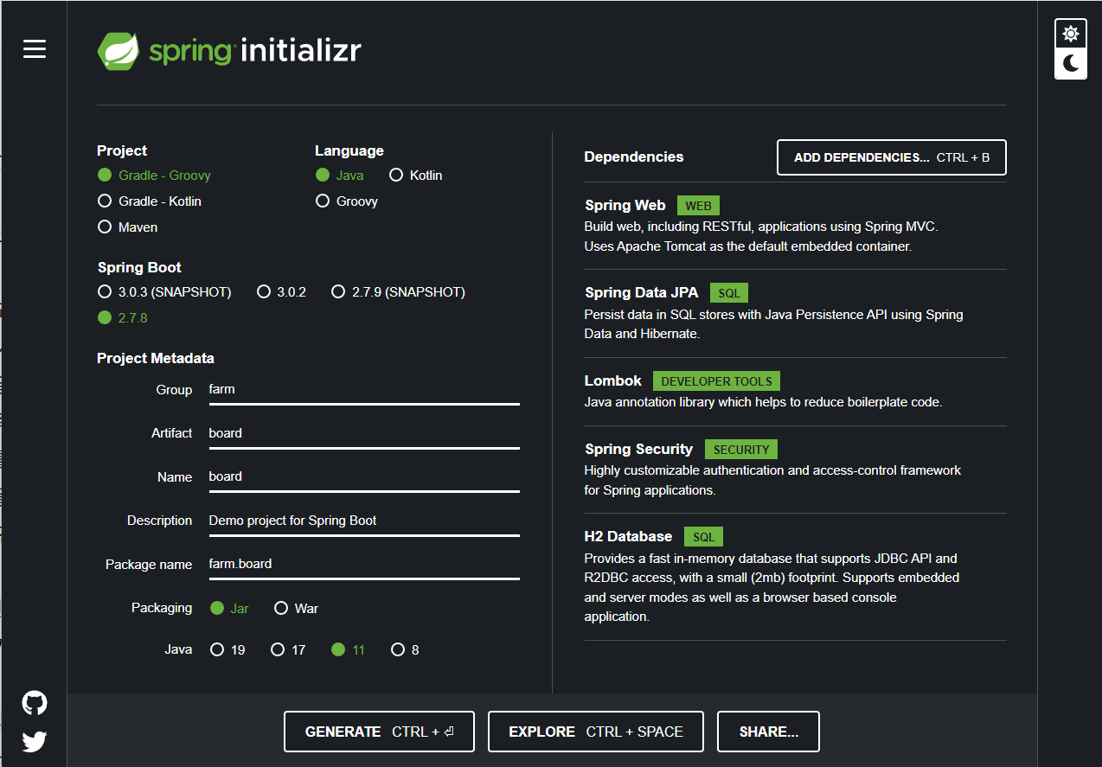Click the Explore button
The image size is (1102, 767).
click(x=596, y=732)
